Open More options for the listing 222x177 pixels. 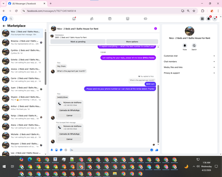[x=132, y=42]
